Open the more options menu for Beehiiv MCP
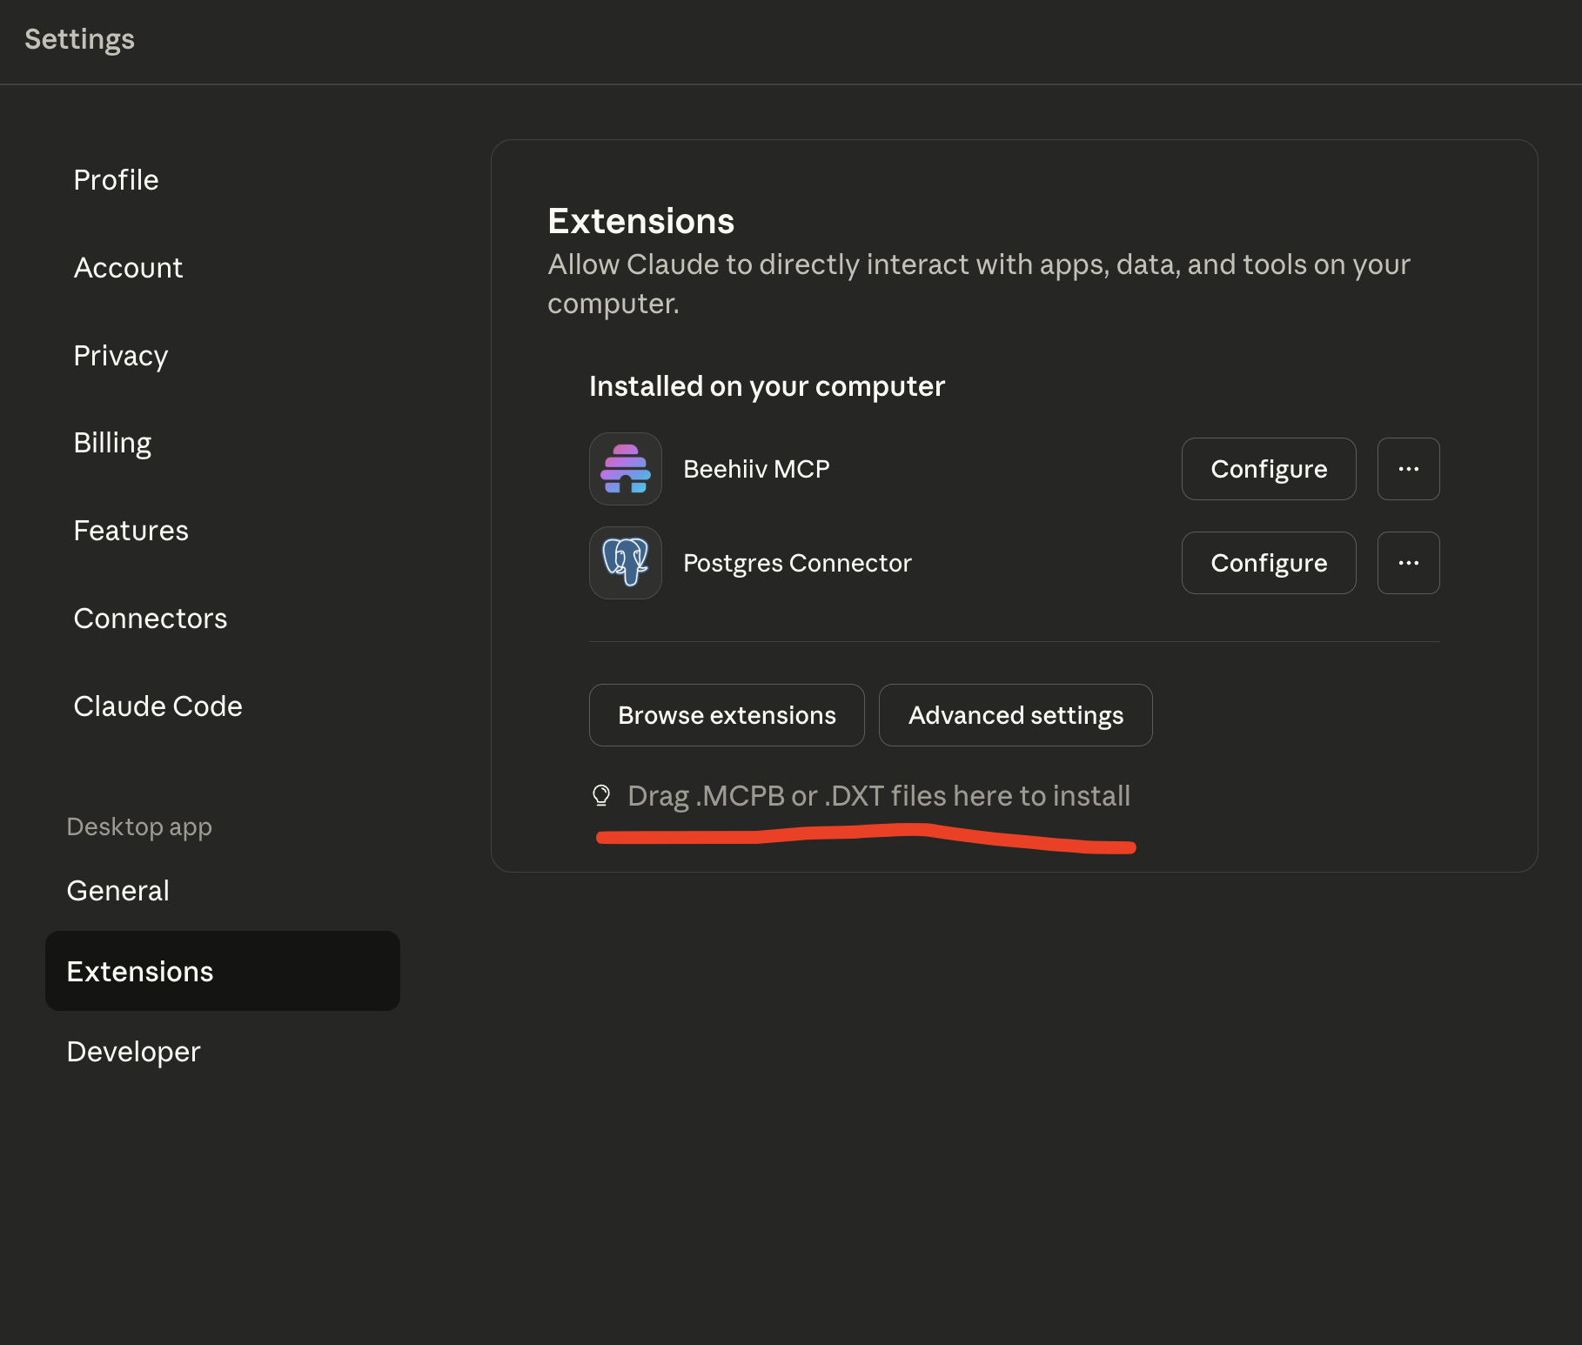Image resolution: width=1582 pixels, height=1345 pixels. pyautogui.click(x=1408, y=469)
